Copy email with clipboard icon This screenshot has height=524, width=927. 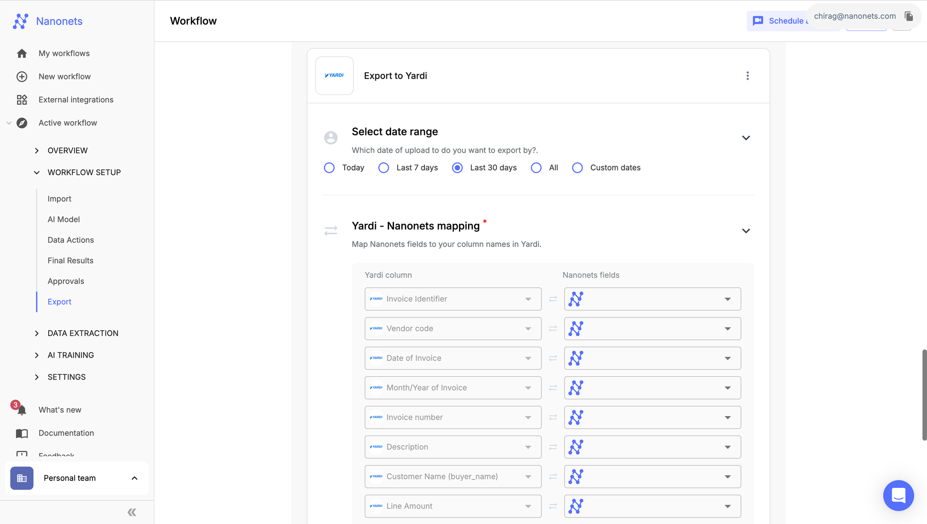pos(908,17)
